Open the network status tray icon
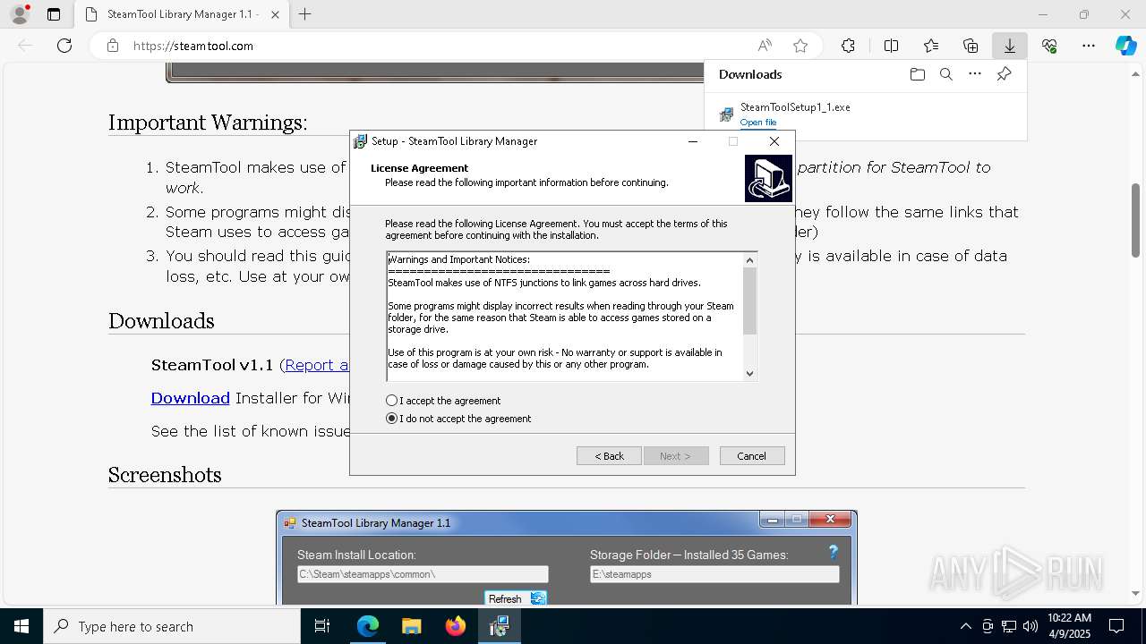The height and width of the screenshot is (644, 1146). coord(1009,626)
